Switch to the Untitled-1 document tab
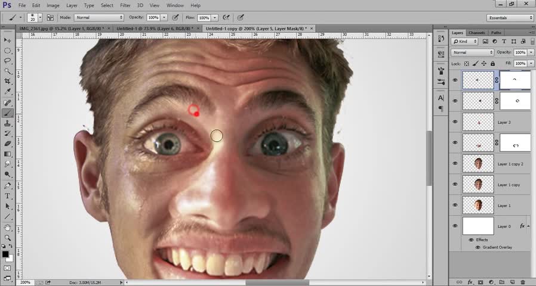The image size is (536, 286). 155,29
